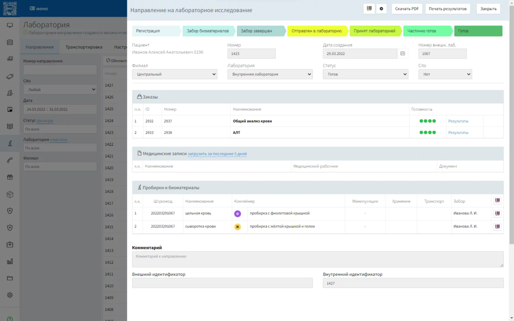
Task: Open Результаты link for АЛТ
Action: click(x=458, y=133)
